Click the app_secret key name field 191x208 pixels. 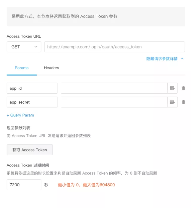(x=32, y=102)
